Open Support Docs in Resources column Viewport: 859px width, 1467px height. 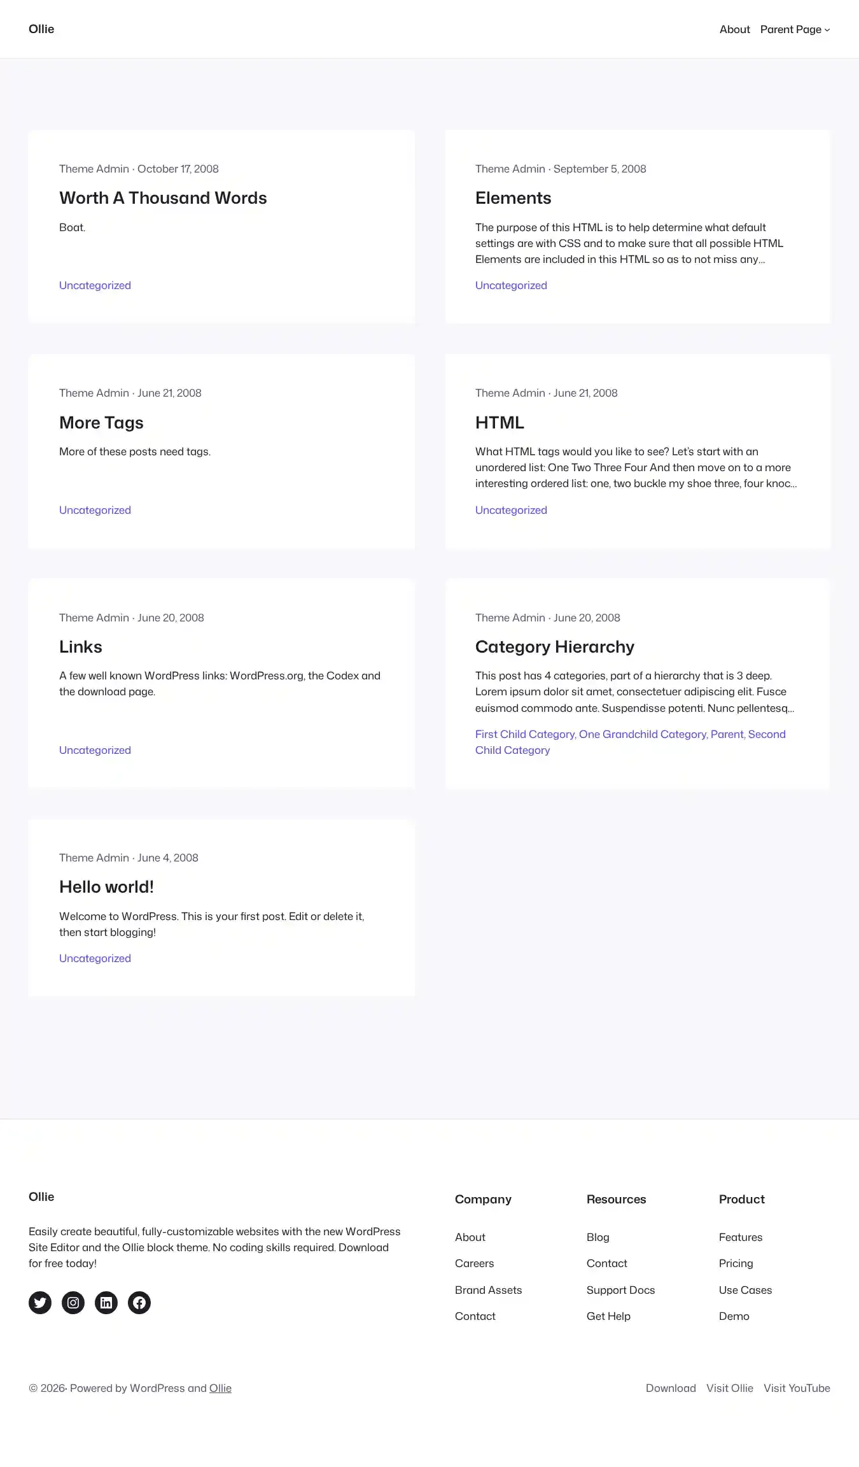pyautogui.click(x=620, y=1290)
